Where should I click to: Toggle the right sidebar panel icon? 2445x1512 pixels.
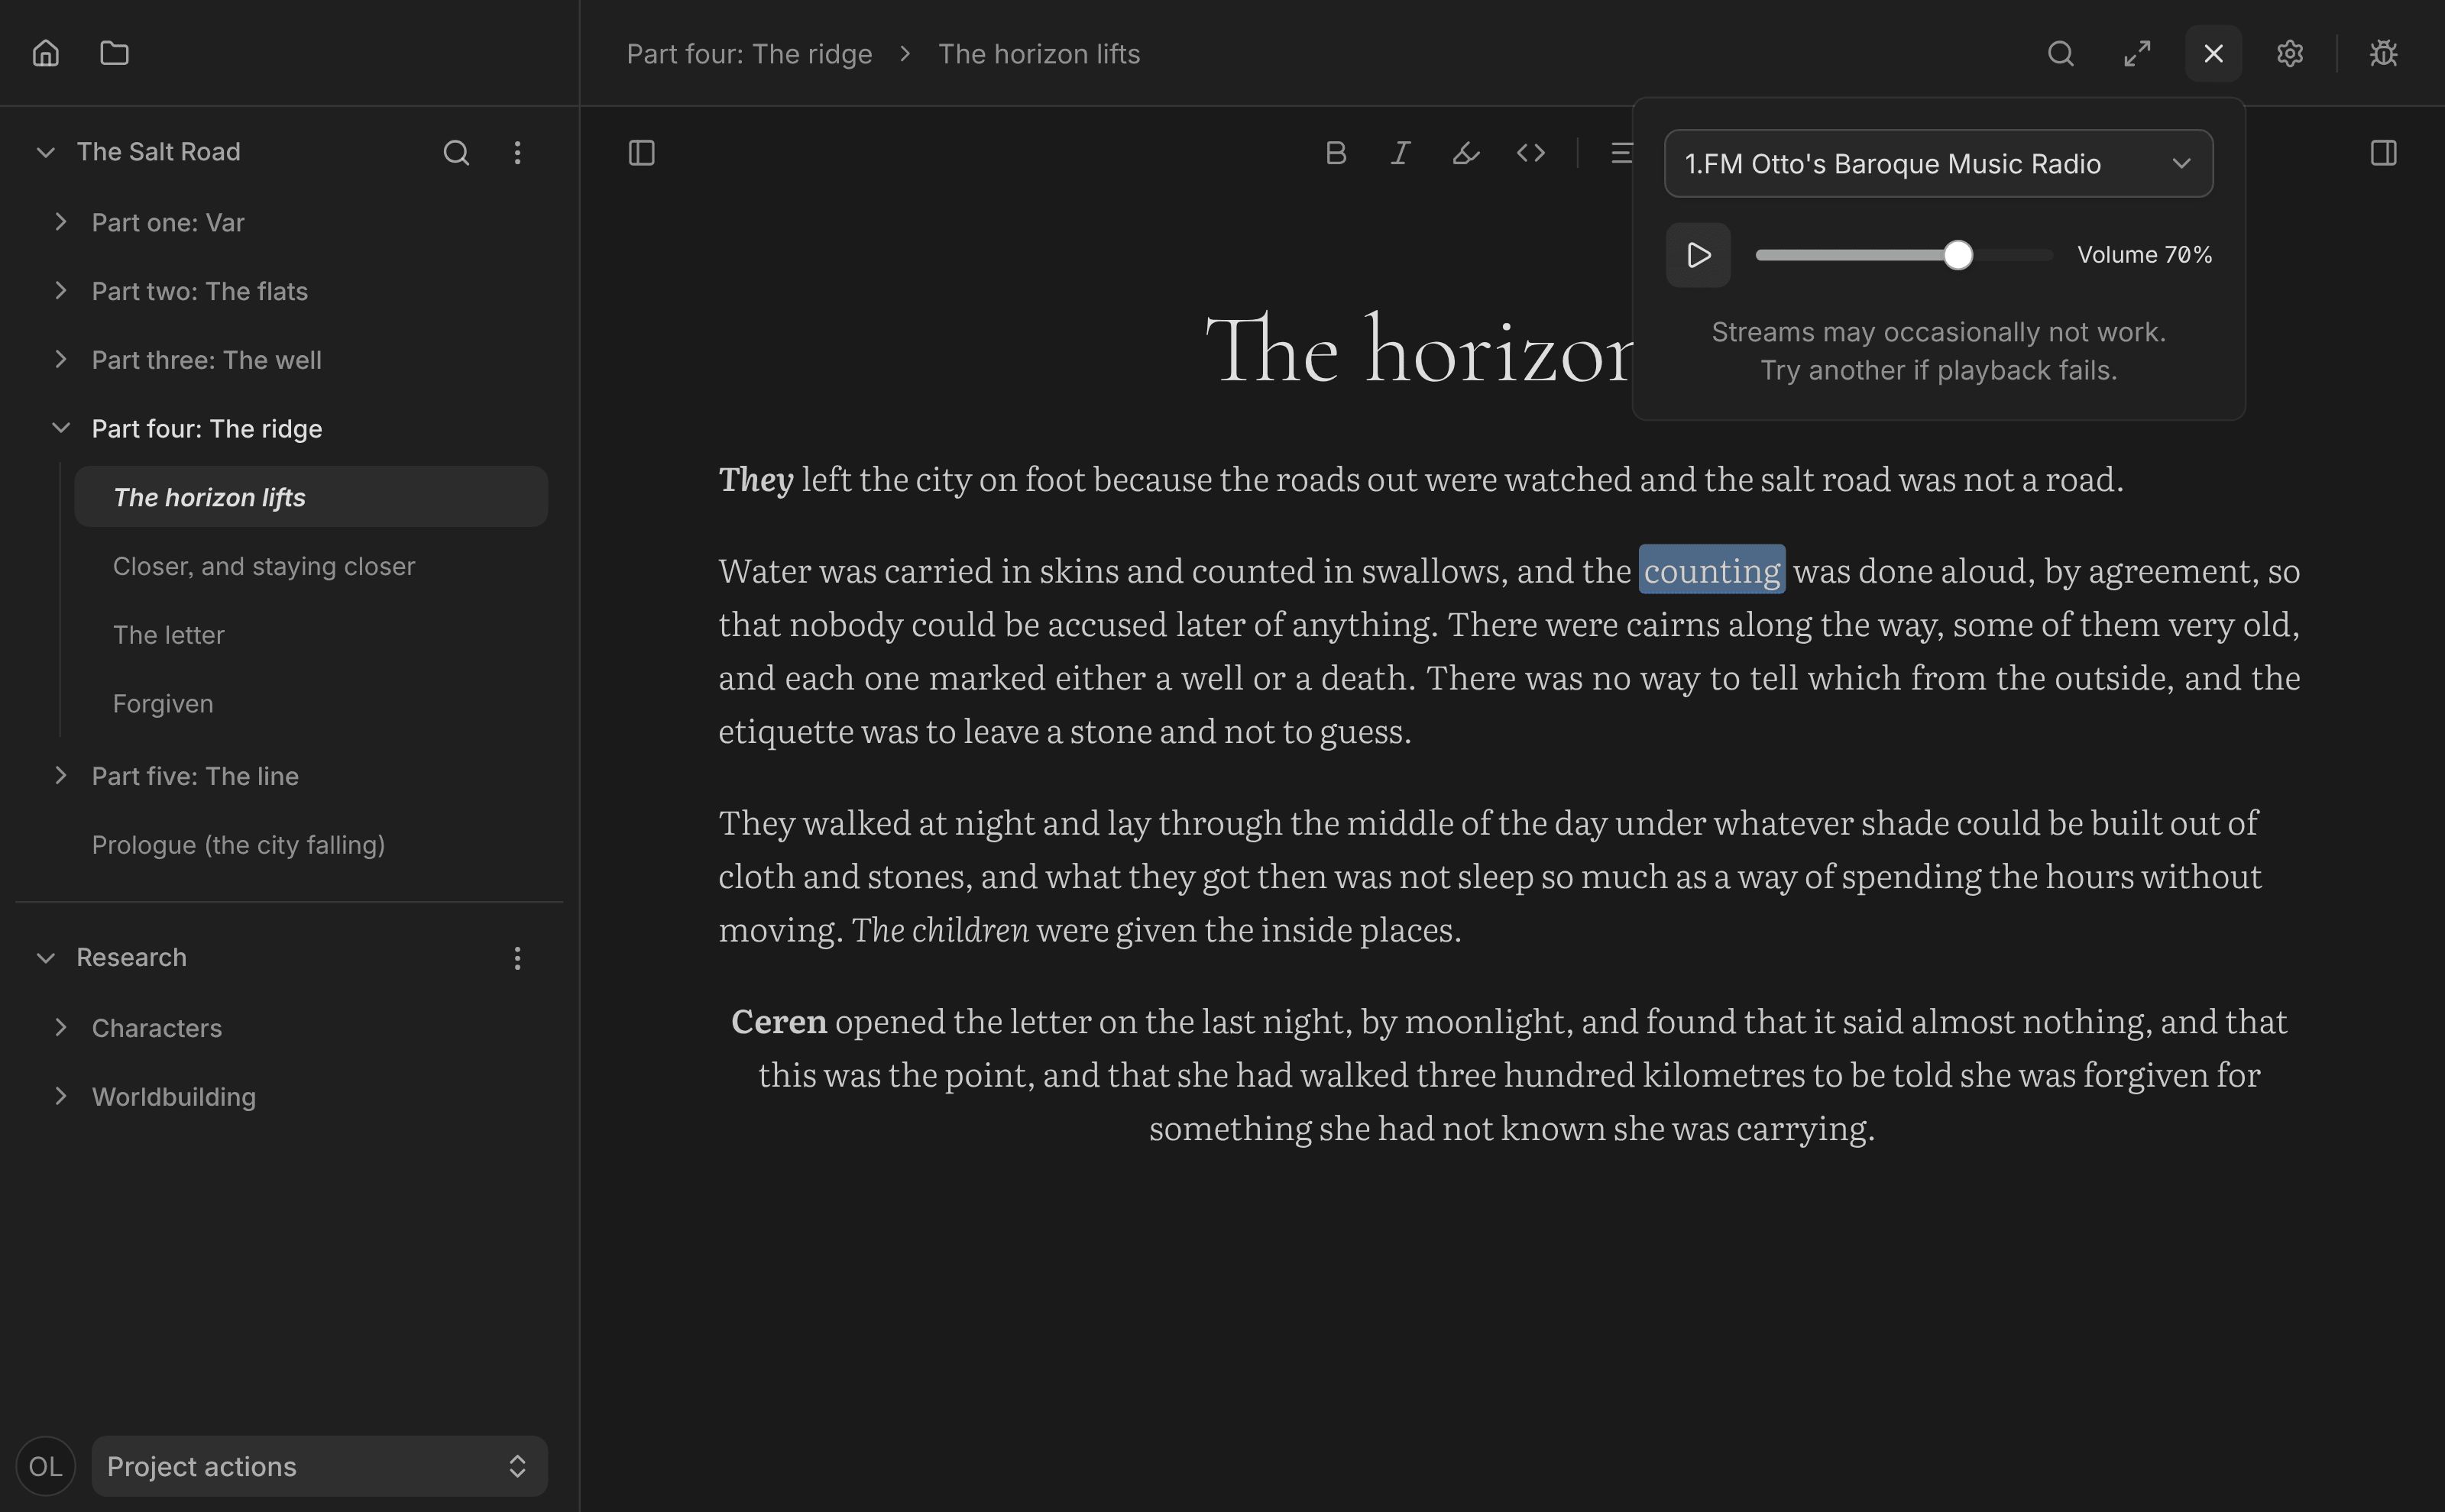[x=2384, y=153]
